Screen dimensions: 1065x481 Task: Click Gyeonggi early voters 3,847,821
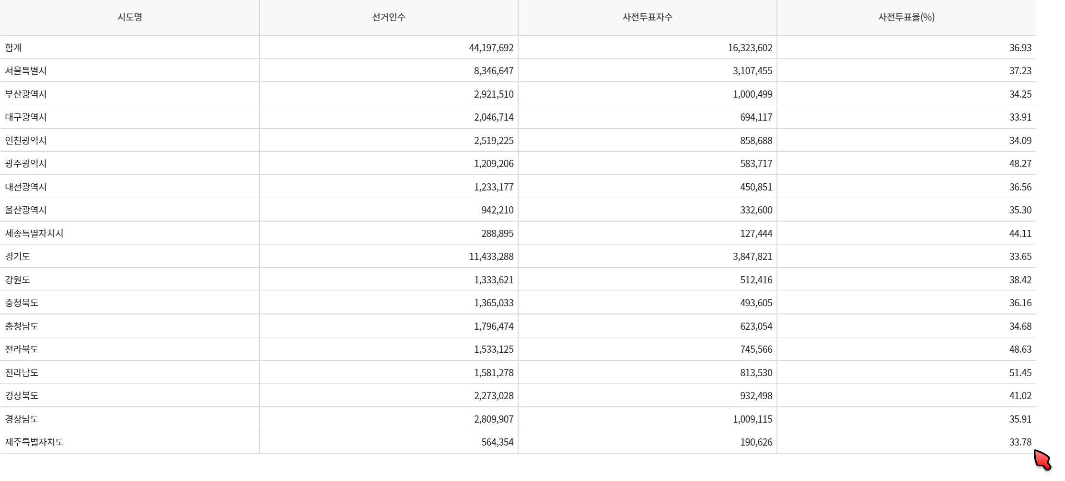click(x=752, y=257)
